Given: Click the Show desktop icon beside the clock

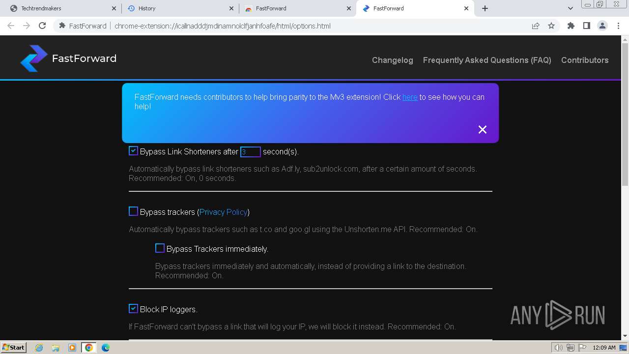Looking at the screenshot, I should coord(623,348).
